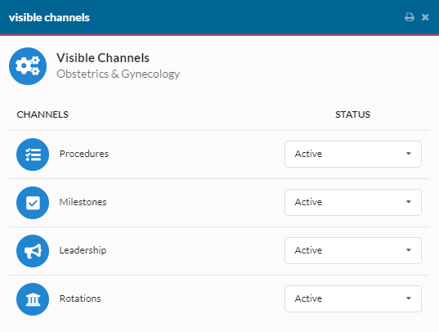Viewport: 439px width, 332px height.
Task: Click the Milestones checkbox icon
Action: pos(33,203)
